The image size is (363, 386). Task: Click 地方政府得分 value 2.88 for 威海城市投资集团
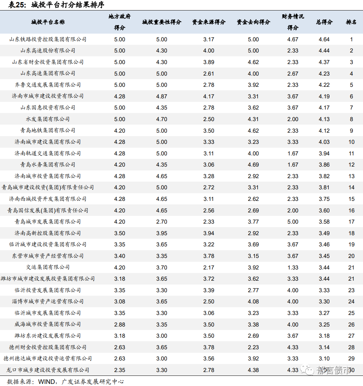(x=120, y=324)
